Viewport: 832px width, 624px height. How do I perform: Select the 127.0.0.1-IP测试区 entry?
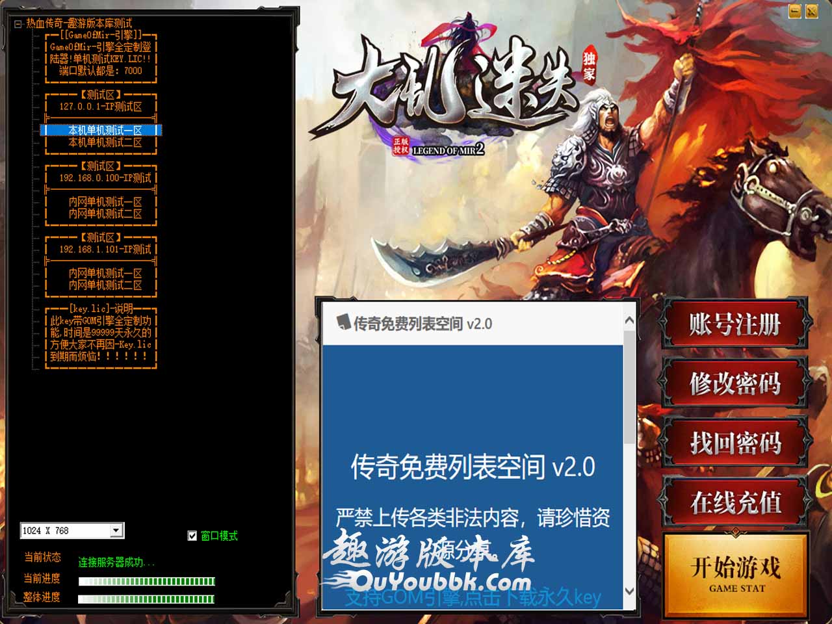(x=101, y=107)
